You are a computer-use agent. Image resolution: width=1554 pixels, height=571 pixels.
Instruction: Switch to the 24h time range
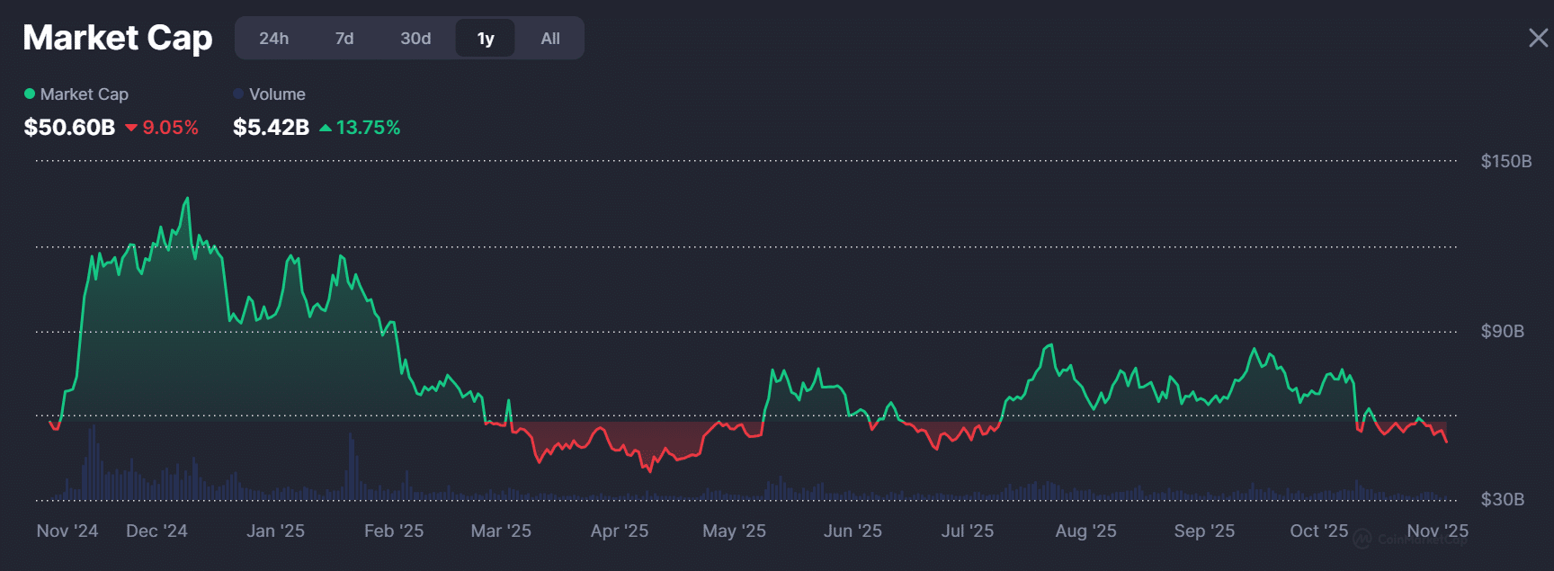(273, 39)
